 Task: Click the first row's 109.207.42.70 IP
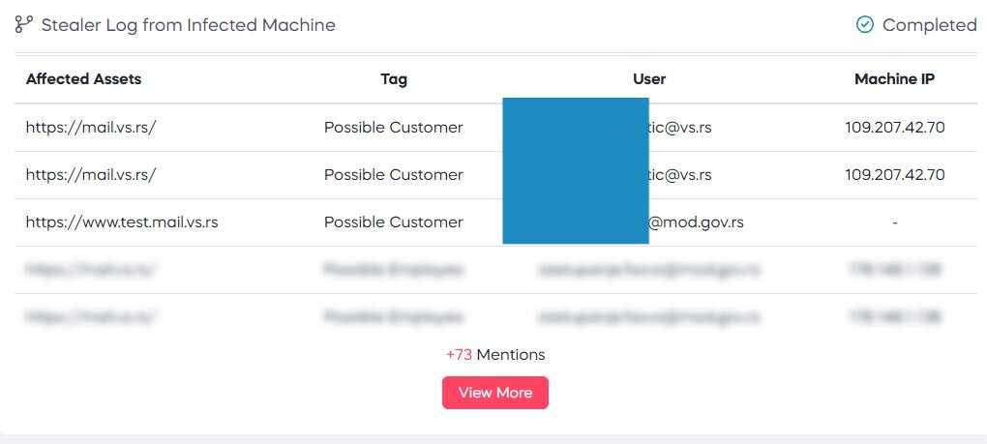click(894, 127)
